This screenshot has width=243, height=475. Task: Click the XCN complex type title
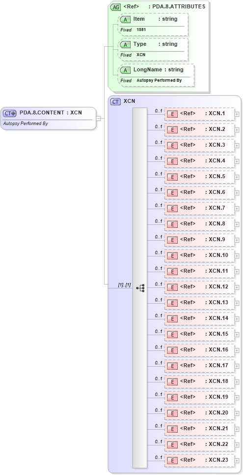pos(130,101)
